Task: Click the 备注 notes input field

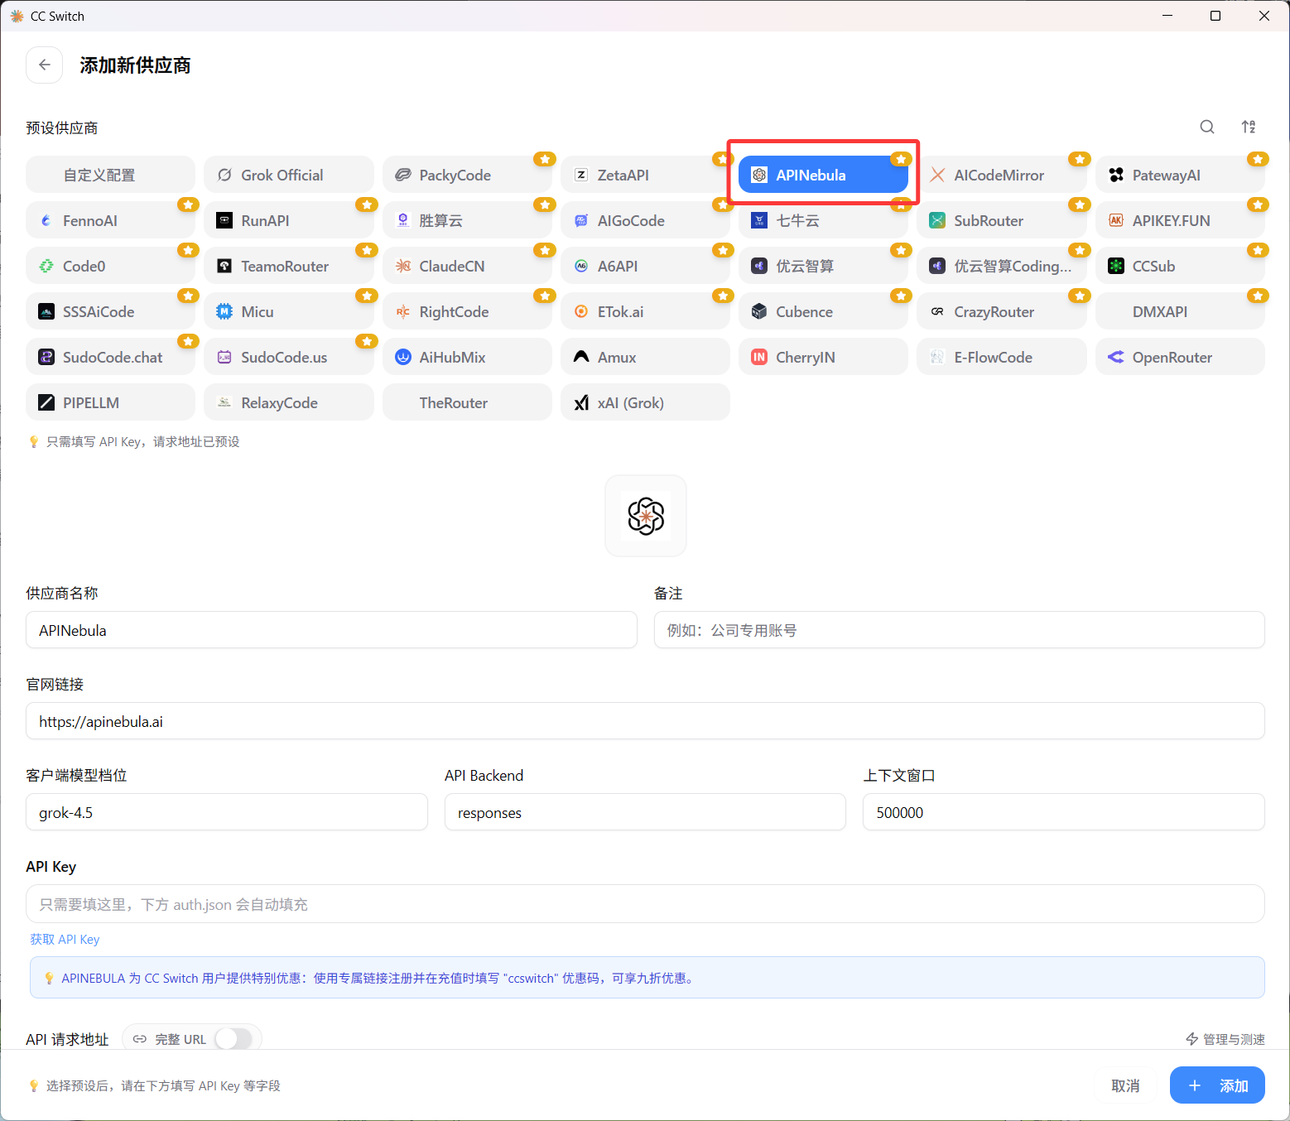Action: (959, 630)
